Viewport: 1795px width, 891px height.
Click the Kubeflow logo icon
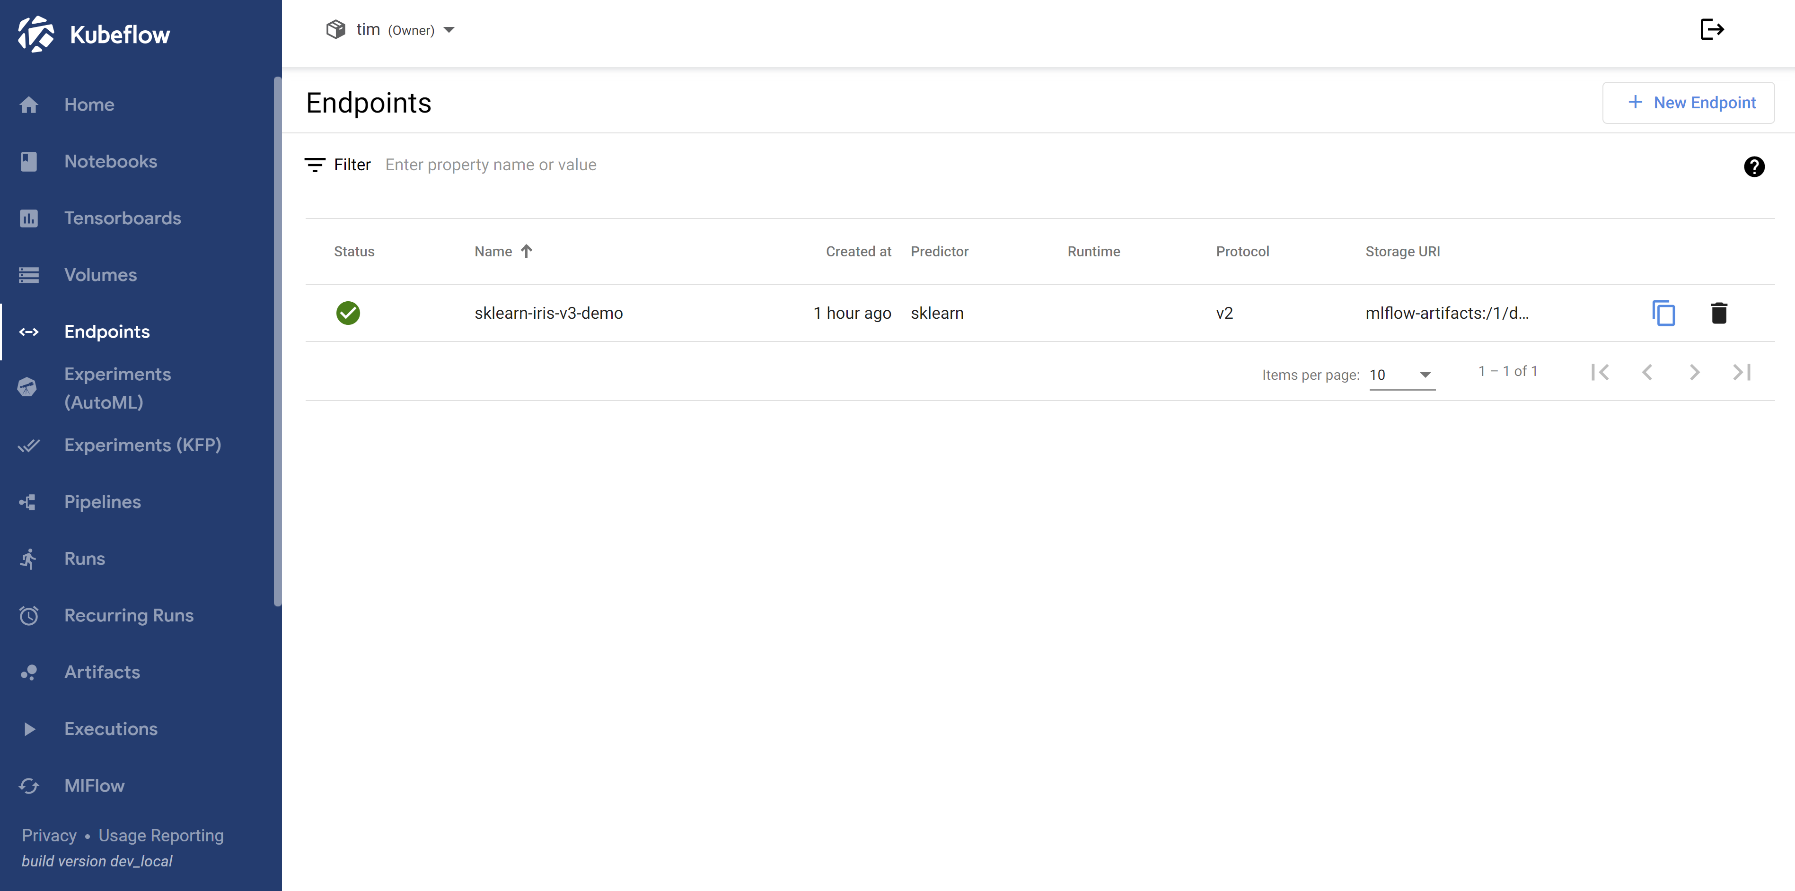[36, 34]
